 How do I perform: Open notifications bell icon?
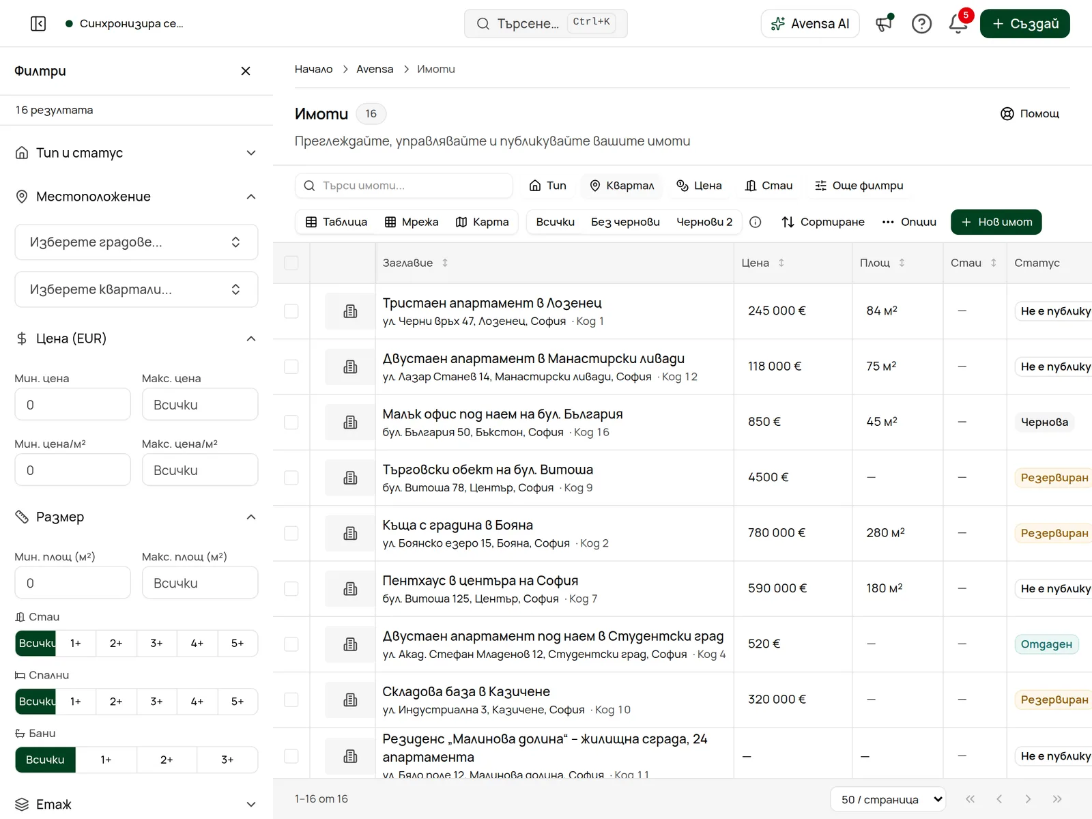pyautogui.click(x=958, y=24)
